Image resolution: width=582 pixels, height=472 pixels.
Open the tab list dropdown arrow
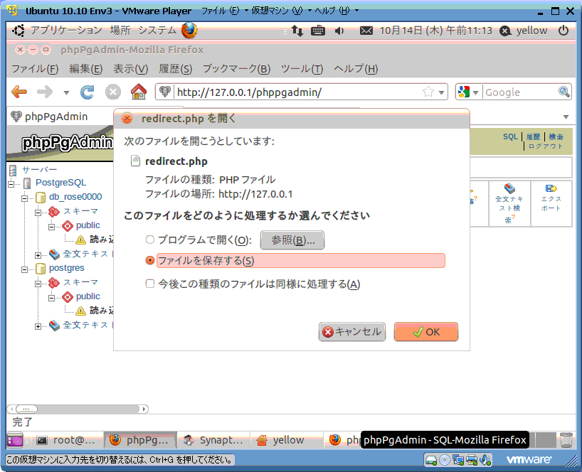566,117
